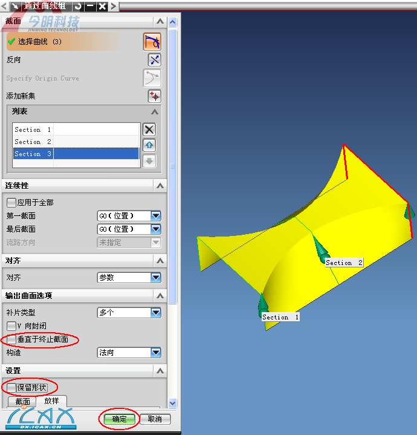Image resolution: width=417 pixels, height=435 pixels.
Task: Collapse the 列表 list group
Action: point(155,112)
